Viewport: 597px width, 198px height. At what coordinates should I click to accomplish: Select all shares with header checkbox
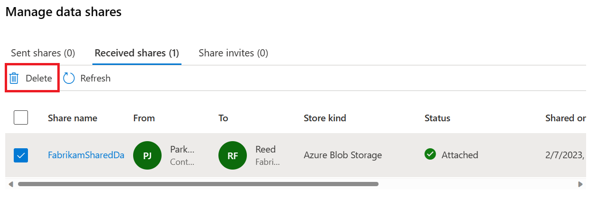click(x=21, y=117)
